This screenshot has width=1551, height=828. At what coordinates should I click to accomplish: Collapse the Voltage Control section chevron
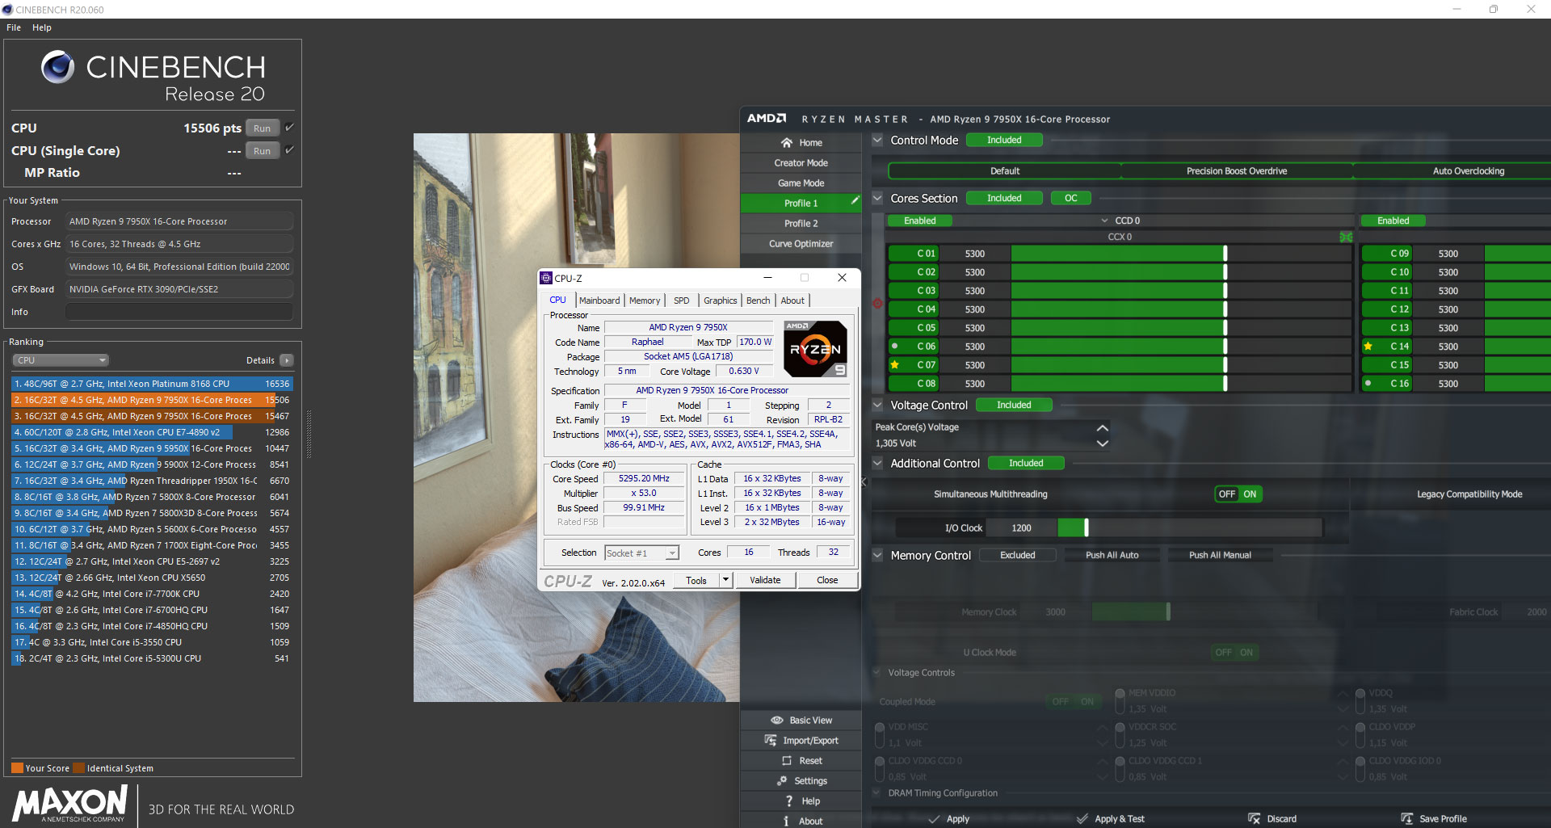[877, 405]
